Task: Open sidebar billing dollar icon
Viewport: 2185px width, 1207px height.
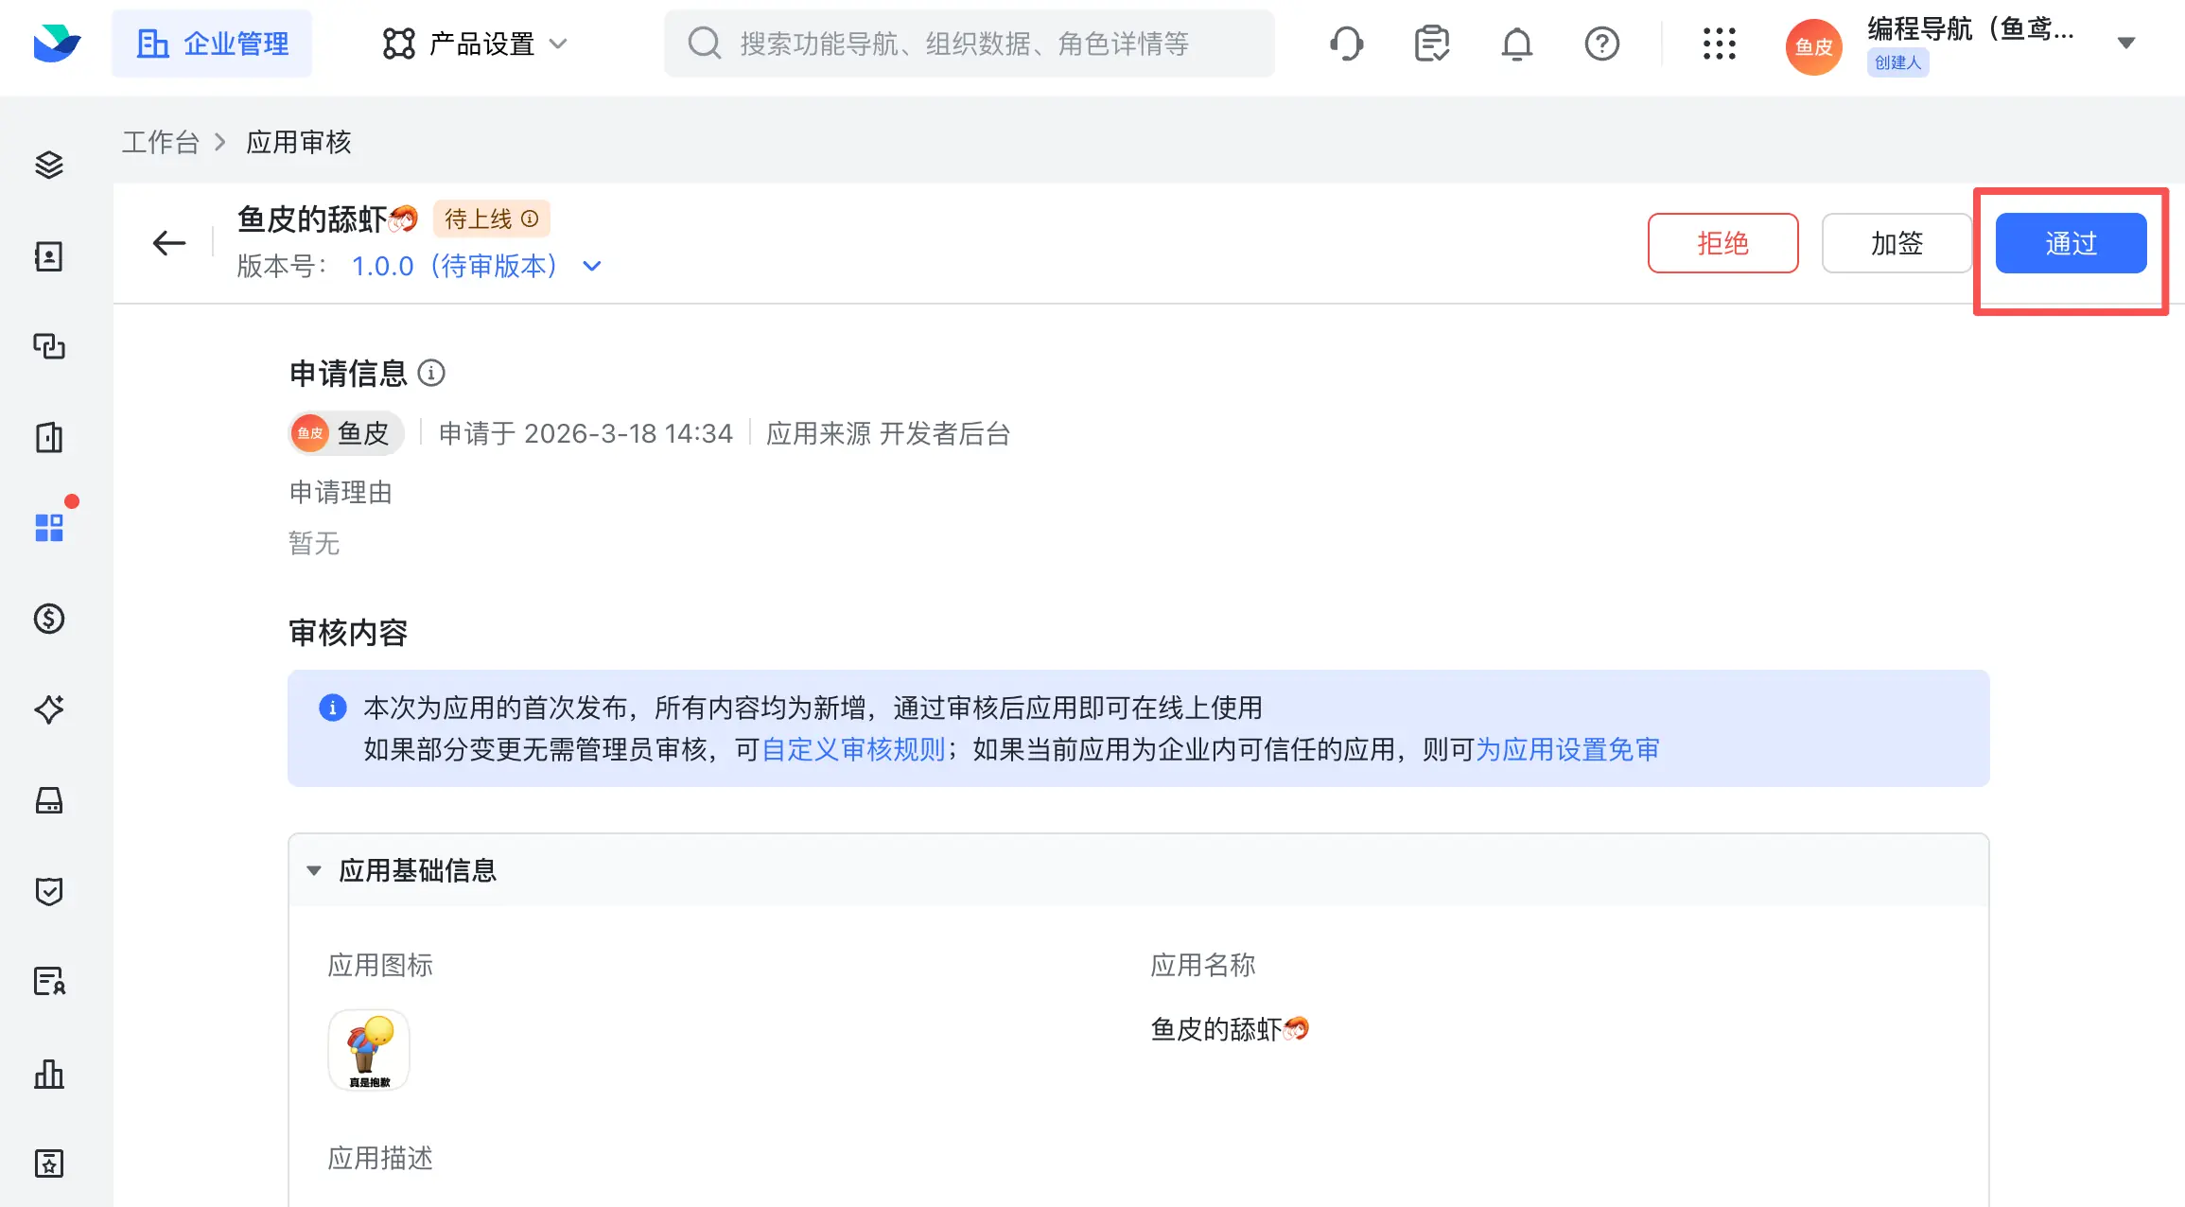Action: [49, 619]
